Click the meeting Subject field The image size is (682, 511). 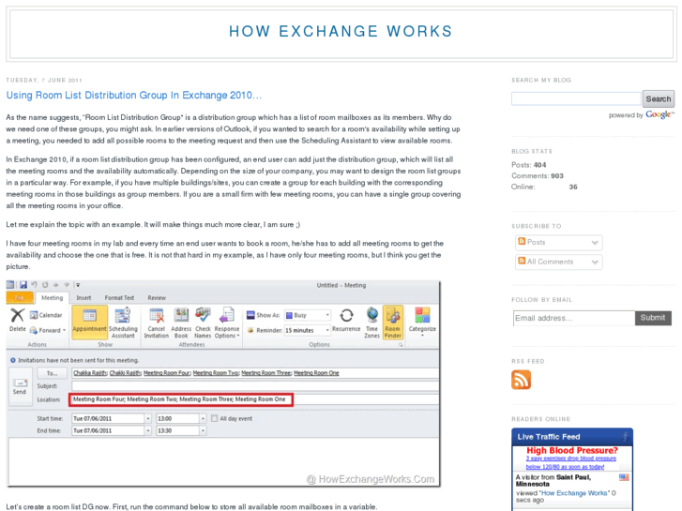pyautogui.click(x=255, y=385)
